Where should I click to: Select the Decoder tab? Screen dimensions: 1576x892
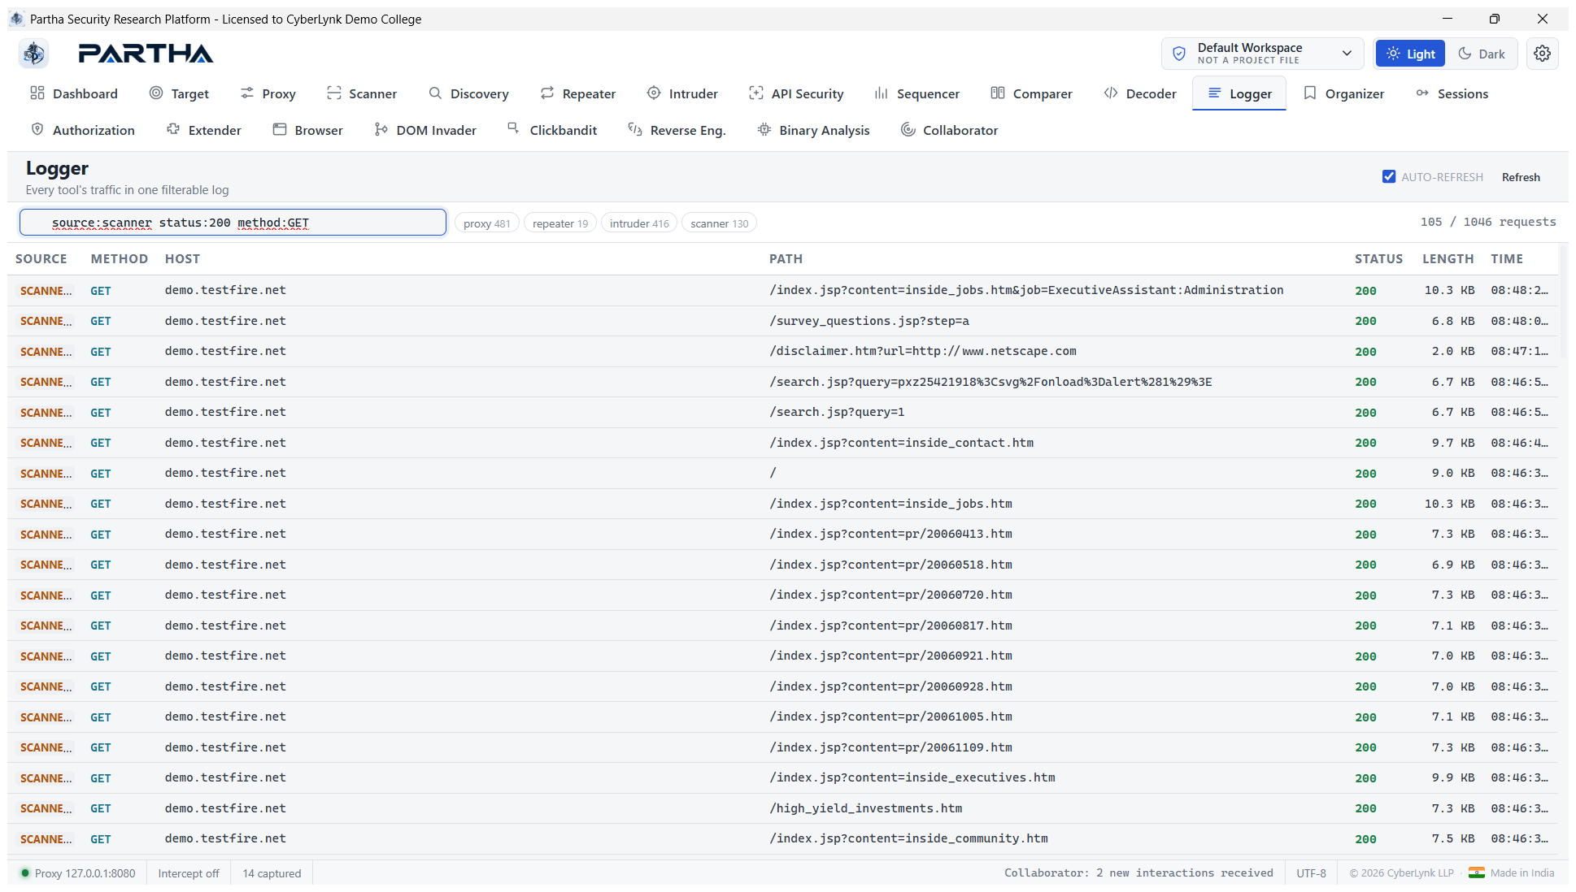pyautogui.click(x=1140, y=93)
